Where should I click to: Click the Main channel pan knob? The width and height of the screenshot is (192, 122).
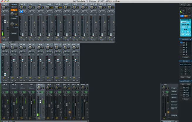(x=164, y=88)
